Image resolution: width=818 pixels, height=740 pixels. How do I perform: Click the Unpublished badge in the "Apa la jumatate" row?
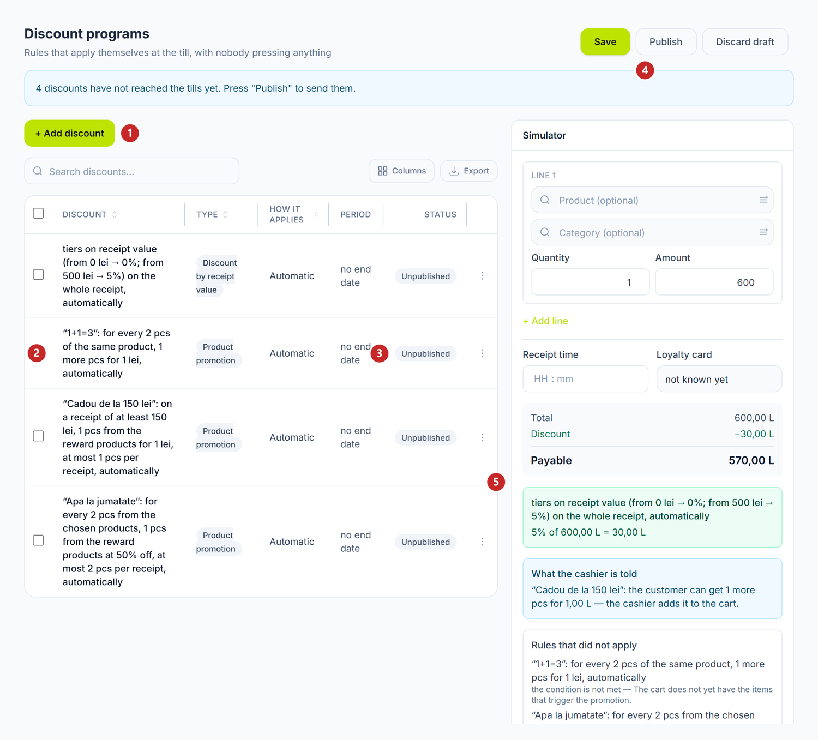[426, 542]
